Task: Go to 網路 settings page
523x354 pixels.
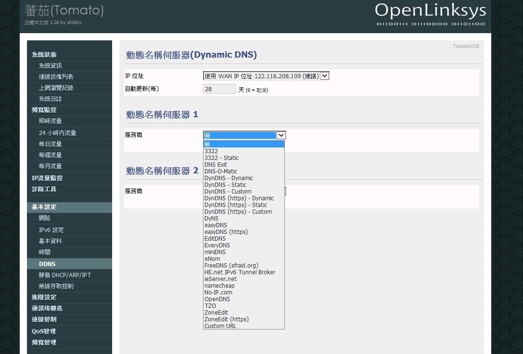Action: click(69, 218)
